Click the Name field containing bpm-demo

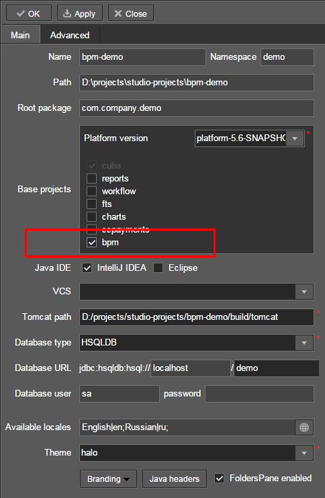pos(142,57)
